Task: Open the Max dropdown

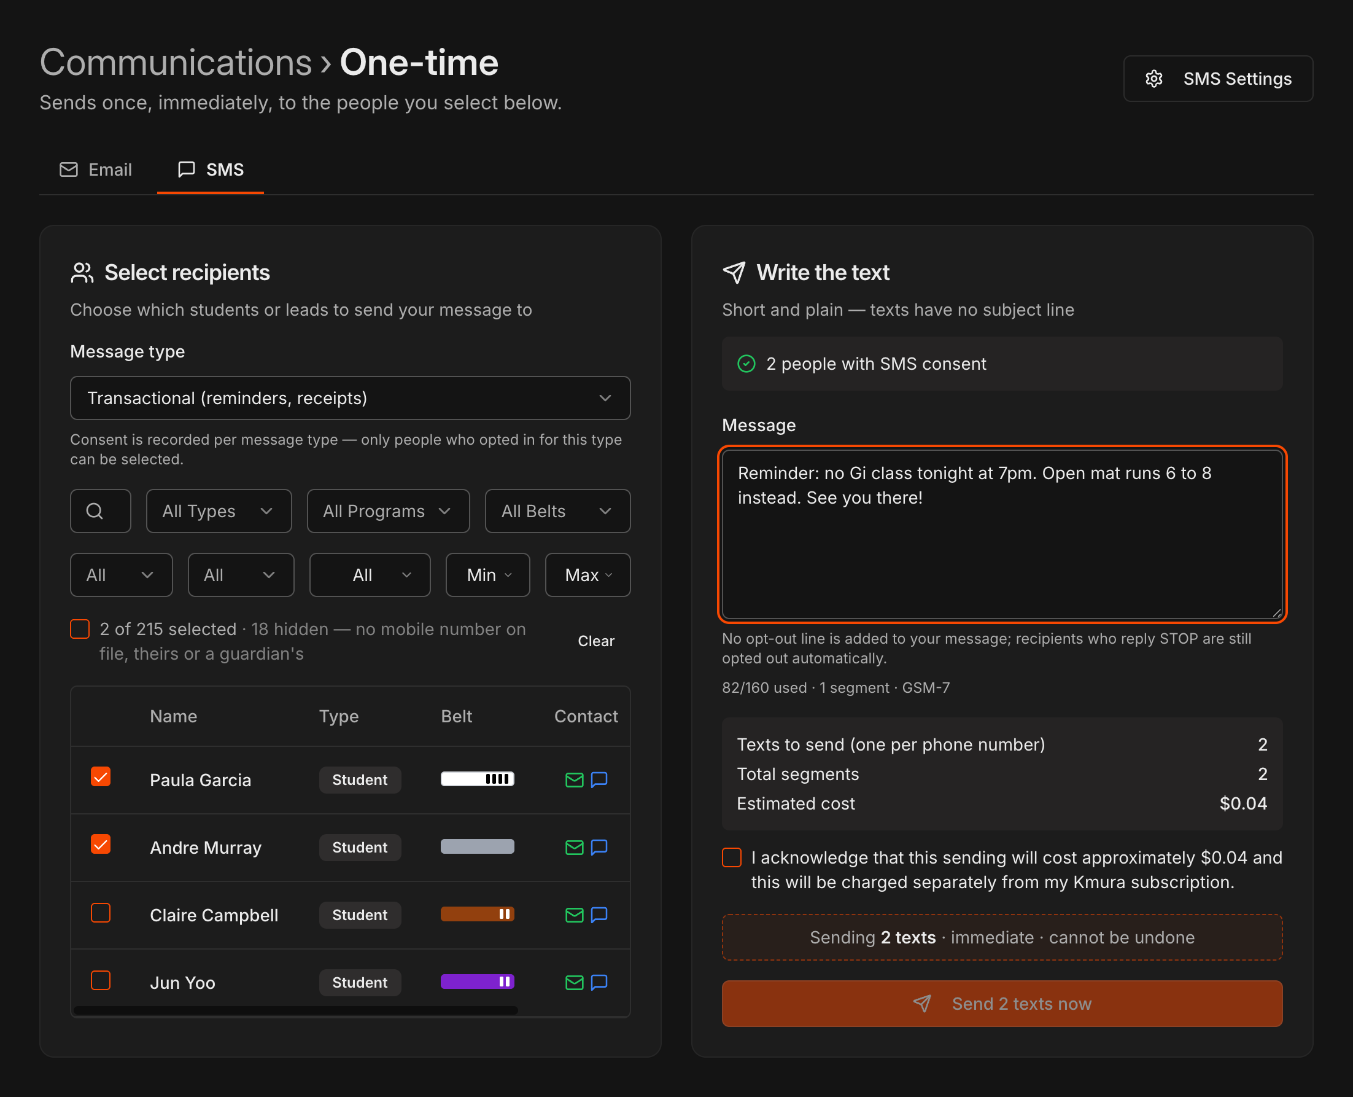Action: pos(587,575)
